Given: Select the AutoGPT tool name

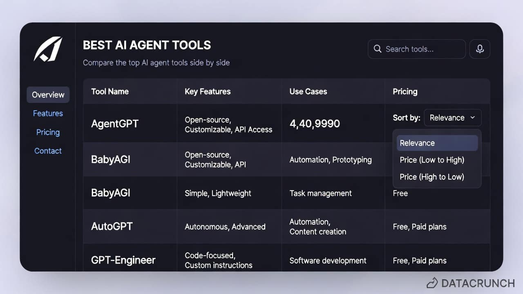Looking at the screenshot, I should [x=112, y=226].
